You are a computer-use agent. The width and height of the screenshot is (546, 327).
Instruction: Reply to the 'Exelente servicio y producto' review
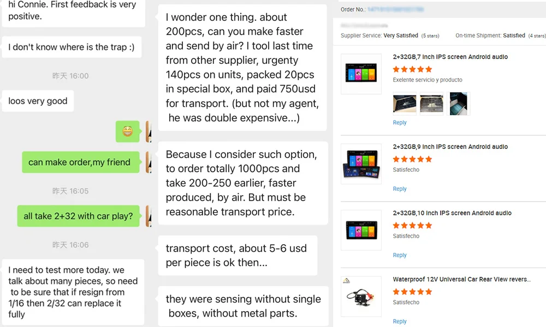point(400,123)
